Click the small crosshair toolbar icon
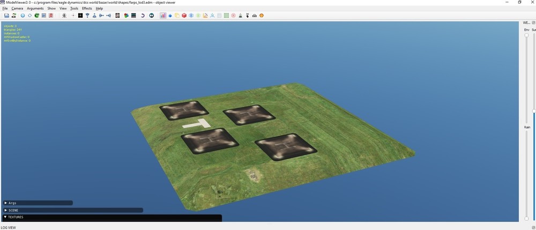This screenshot has height=230, width=536. tap(73, 16)
